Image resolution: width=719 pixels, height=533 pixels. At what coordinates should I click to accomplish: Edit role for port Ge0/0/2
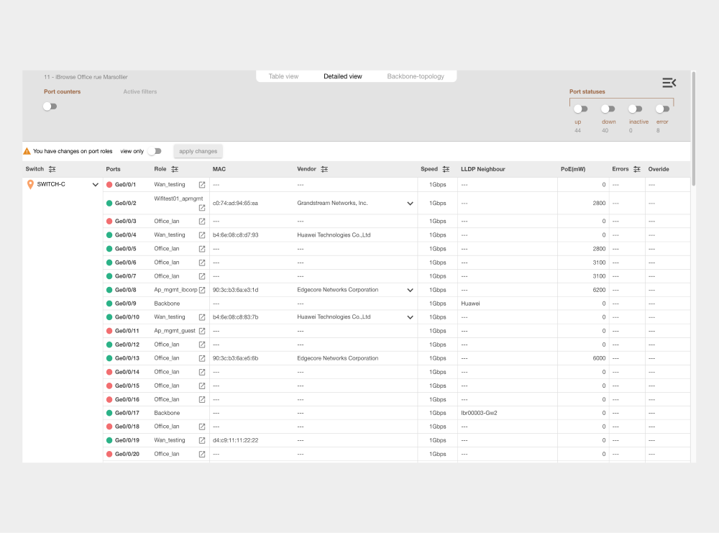(x=202, y=208)
